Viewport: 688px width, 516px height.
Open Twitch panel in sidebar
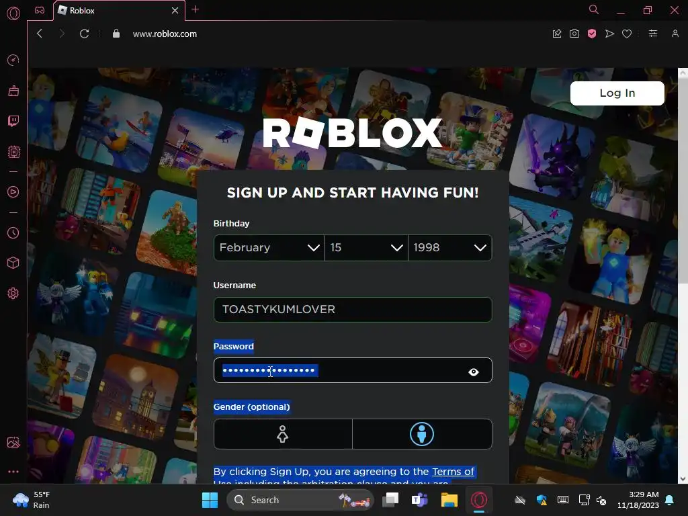13,121
